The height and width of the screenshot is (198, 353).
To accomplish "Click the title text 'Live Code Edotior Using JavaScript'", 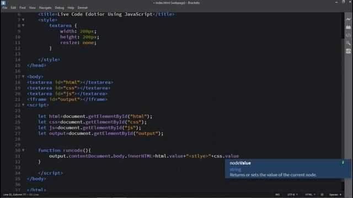I will coord(105,14).
